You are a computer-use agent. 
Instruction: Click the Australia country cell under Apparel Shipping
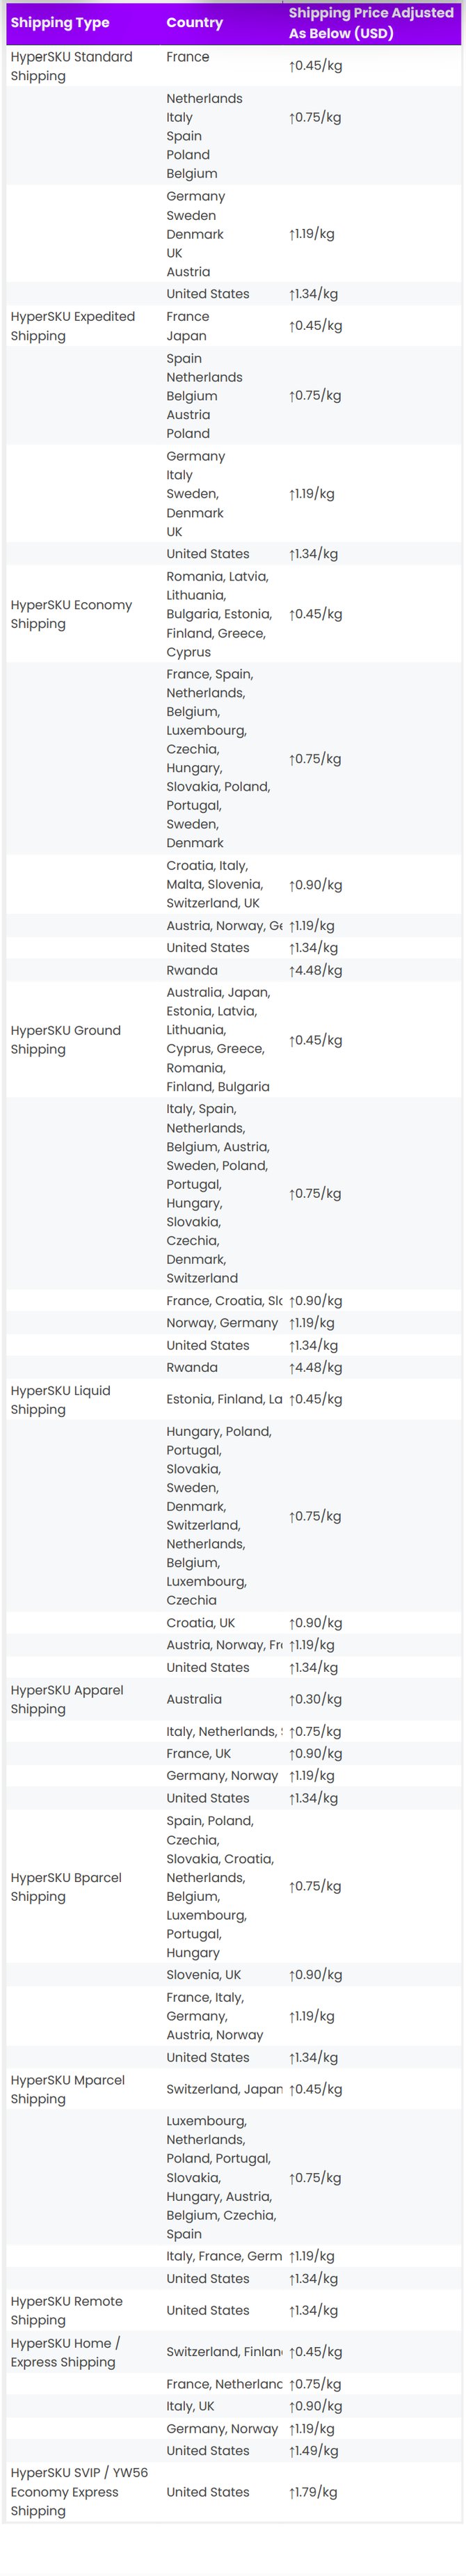pos(194,1699)
